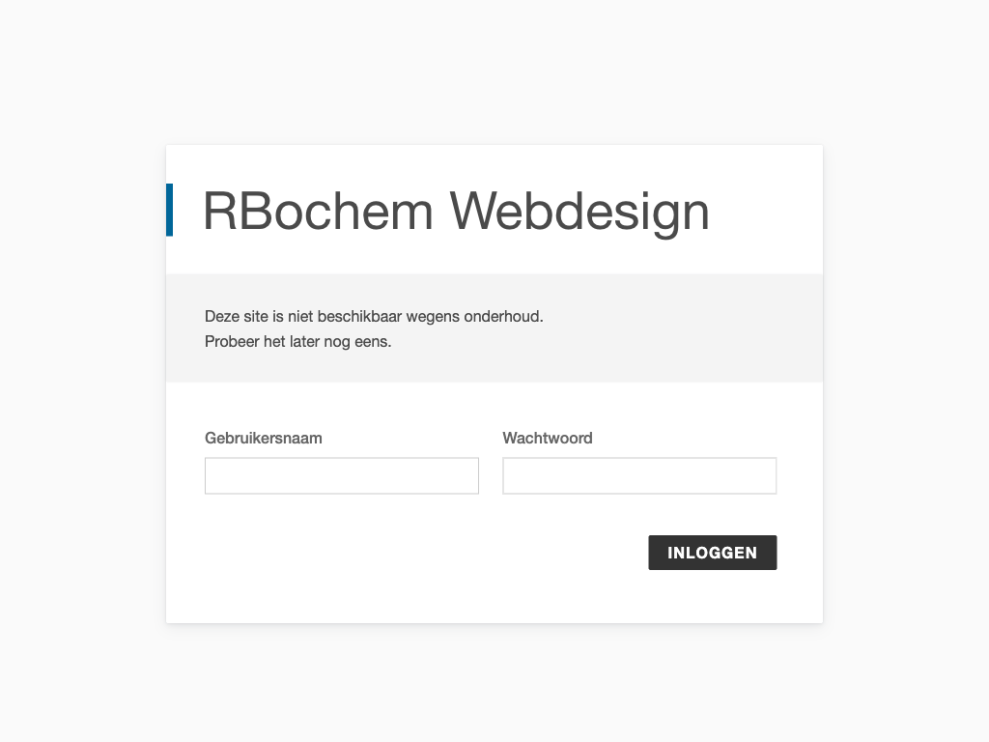This screenshot has width=989, height=742.
Task: Click the word 'het' in notice
Action: click(274, 341)
